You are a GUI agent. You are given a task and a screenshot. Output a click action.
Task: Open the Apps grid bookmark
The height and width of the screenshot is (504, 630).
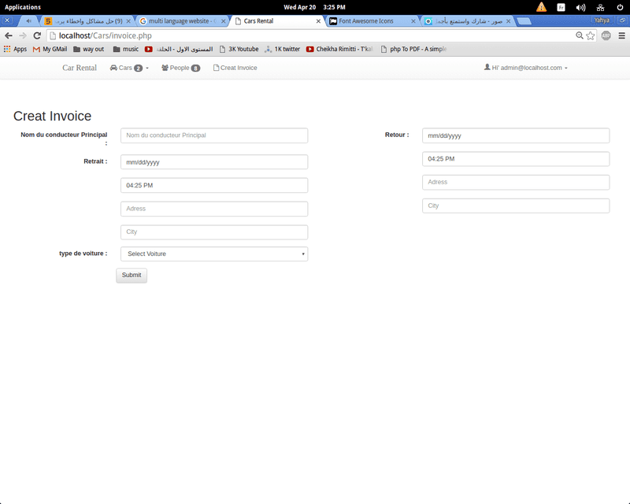pyautogui.click(x=15, y=49)
